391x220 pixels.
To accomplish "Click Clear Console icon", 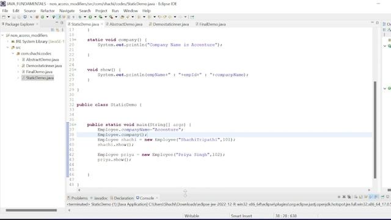I will [x=356, y=197].
